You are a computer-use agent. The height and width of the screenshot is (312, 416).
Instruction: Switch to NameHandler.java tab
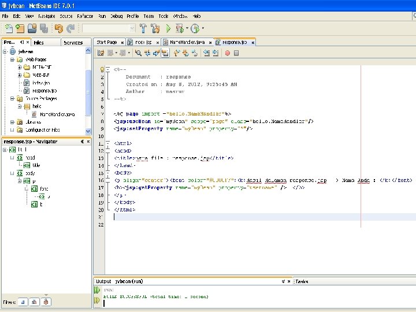(186, 42)
